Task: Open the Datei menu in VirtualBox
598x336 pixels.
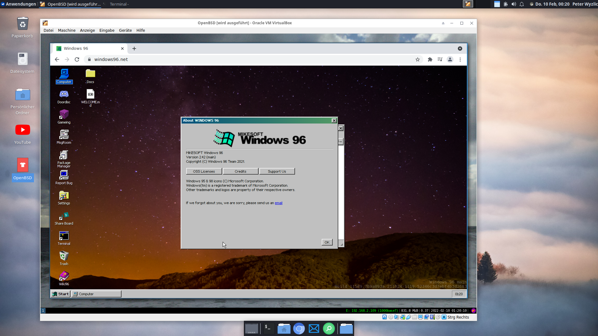Action: [48, 30]
